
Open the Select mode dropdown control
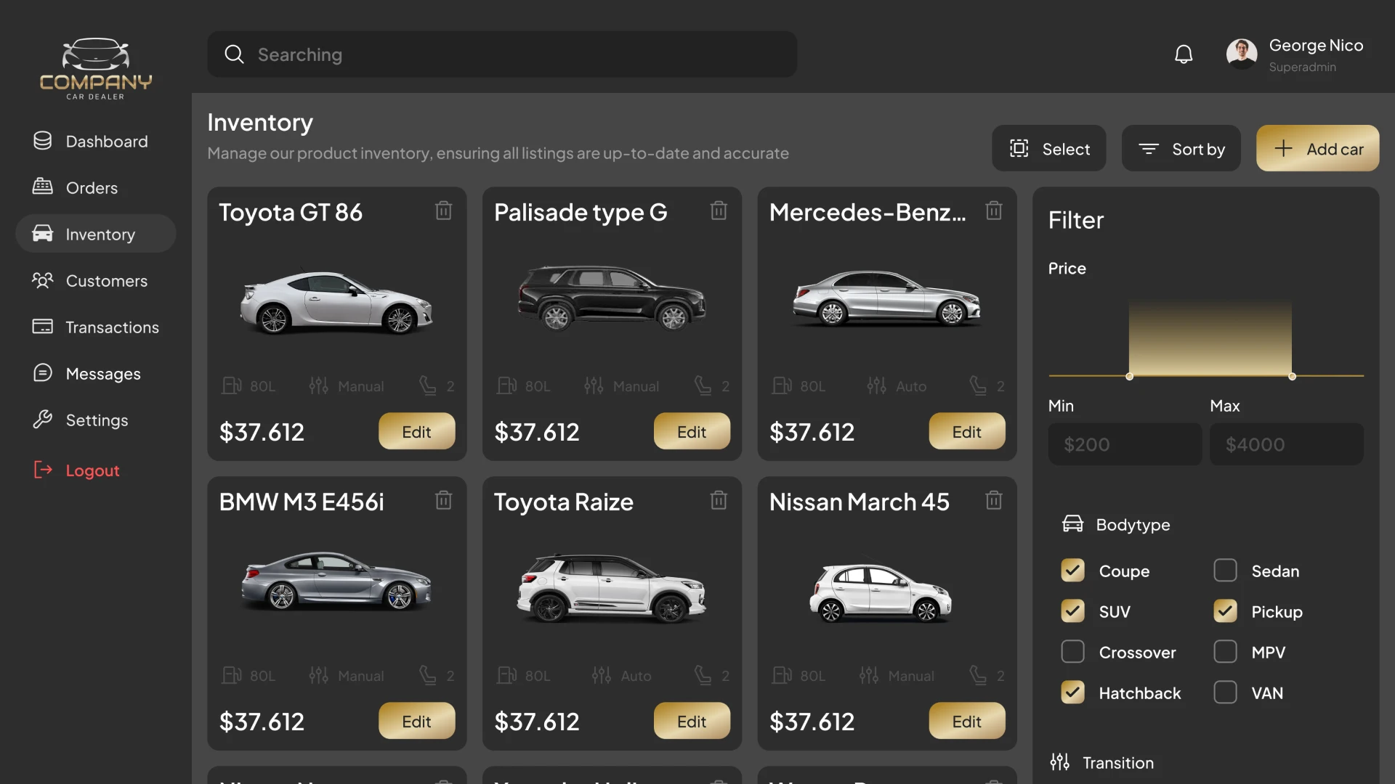[x=1048, y=148]
